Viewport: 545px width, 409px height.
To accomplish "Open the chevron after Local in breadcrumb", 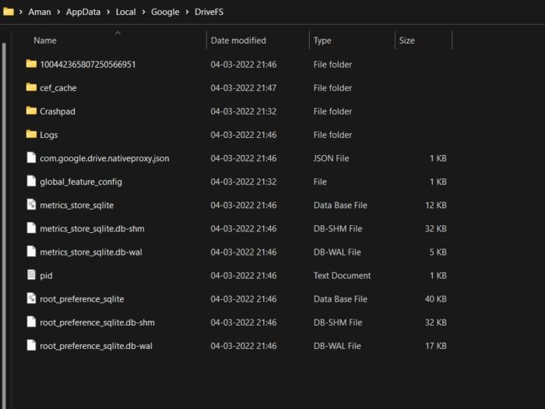I will pyautogui.click(x=142, y=12).
